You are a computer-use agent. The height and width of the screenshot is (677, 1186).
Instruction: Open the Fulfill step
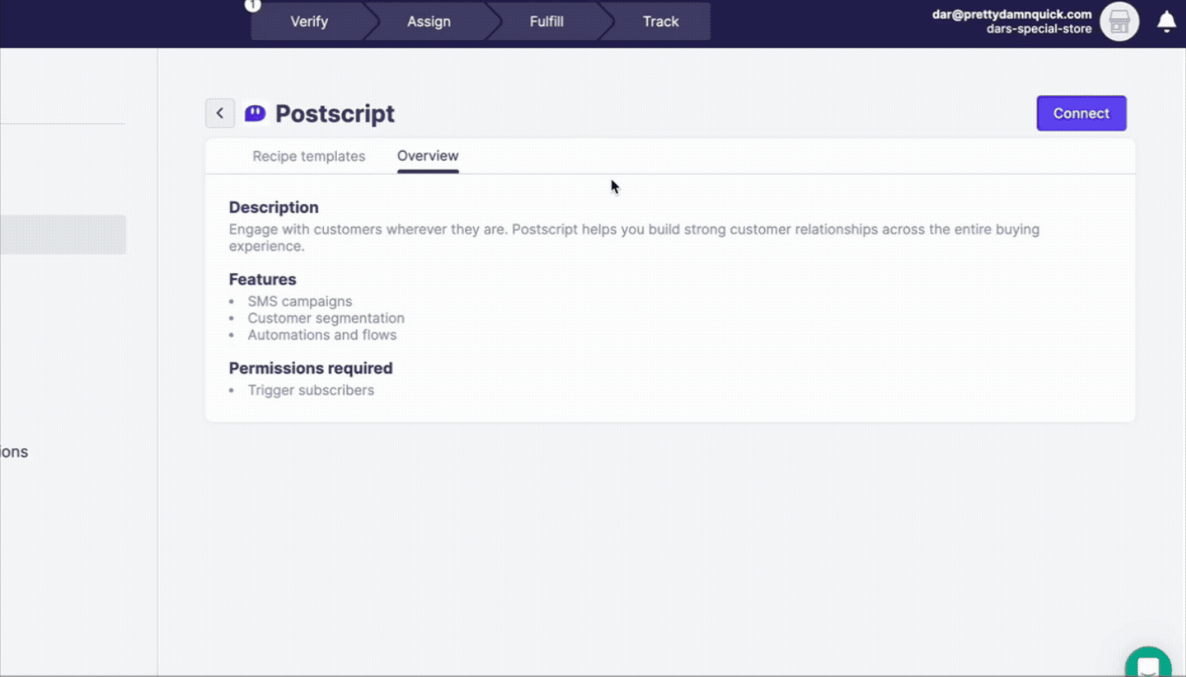click(x=547, y=21)
